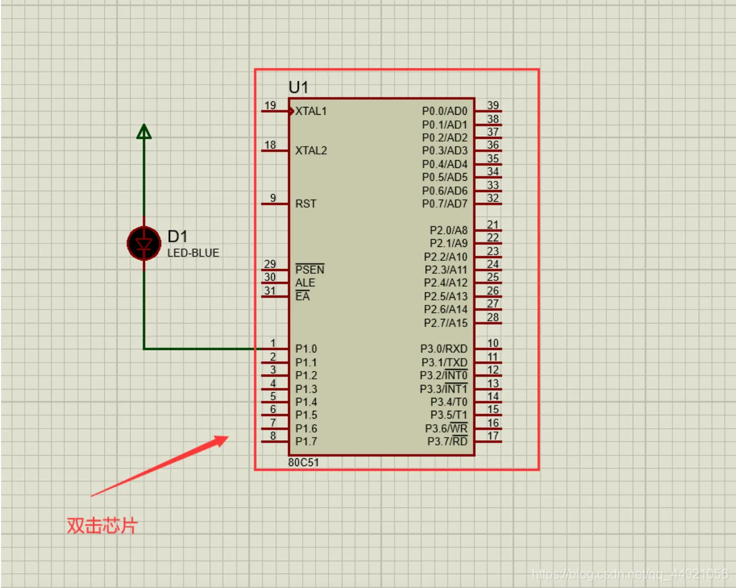Click pin number 31 next to EA
The width and height of the screenshot is (736, 588).
(x=270, y=290)
